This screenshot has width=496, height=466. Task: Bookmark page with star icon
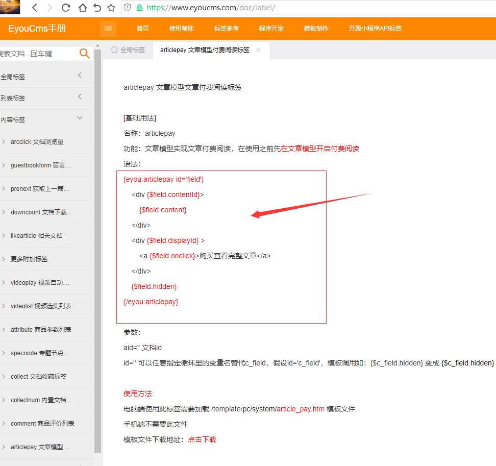coord(111,8)
